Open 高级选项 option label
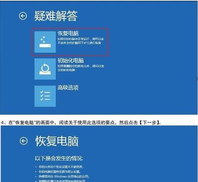The height and width of the screenshot is (182, 198). coord(68,88)
